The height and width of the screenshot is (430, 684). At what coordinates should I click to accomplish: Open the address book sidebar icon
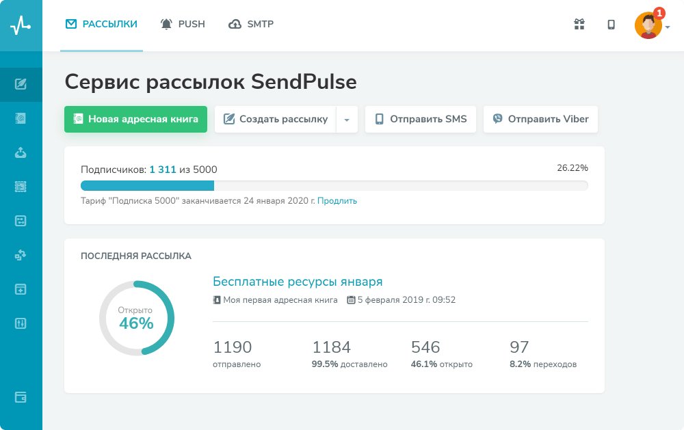pyautogui.click(x=21, y=119)
